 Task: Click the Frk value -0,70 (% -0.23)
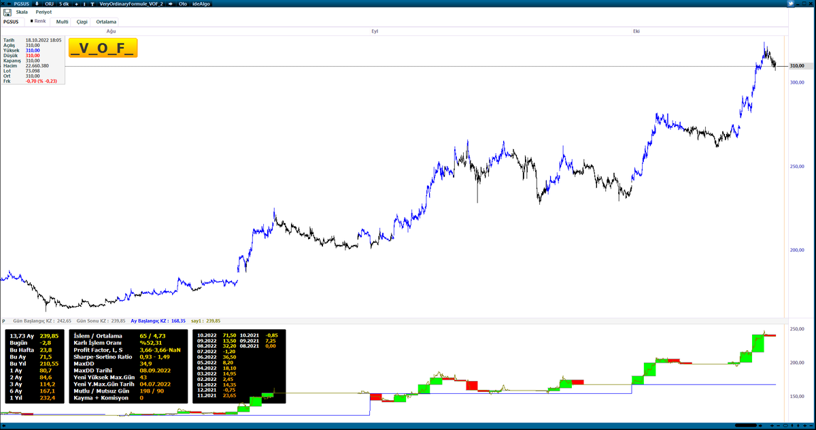click(x=41, y=81)
